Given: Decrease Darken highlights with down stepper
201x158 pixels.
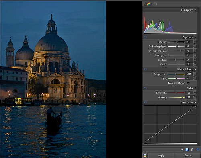Looking at the screenshot, I should point(195,47).
